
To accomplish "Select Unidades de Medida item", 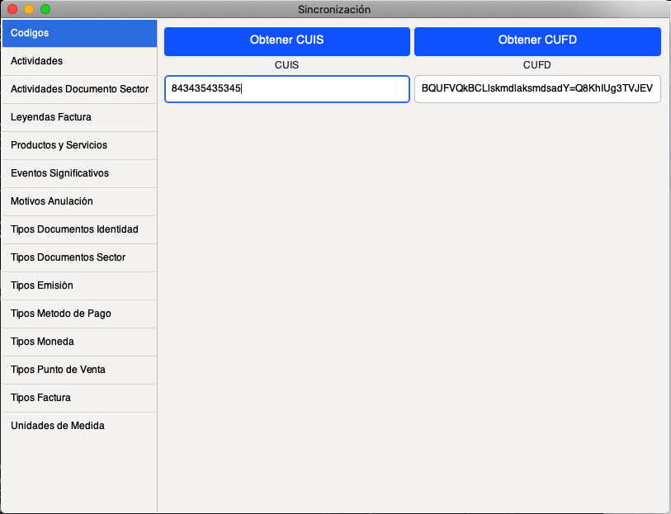I will [78, 426].
